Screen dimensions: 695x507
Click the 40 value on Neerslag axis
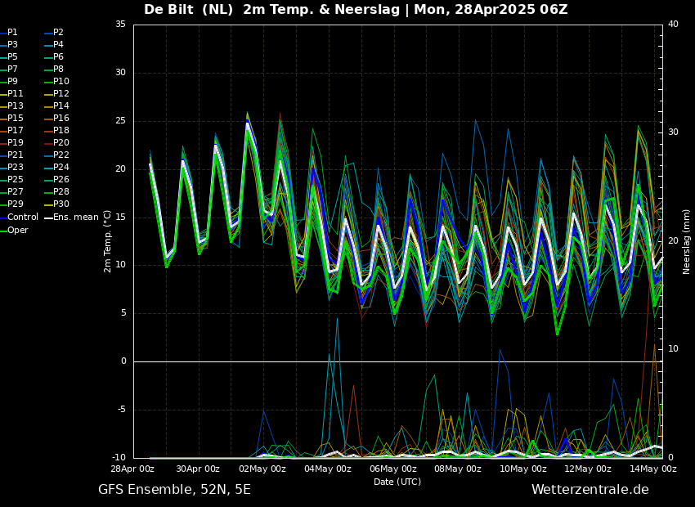click(673, 25)
